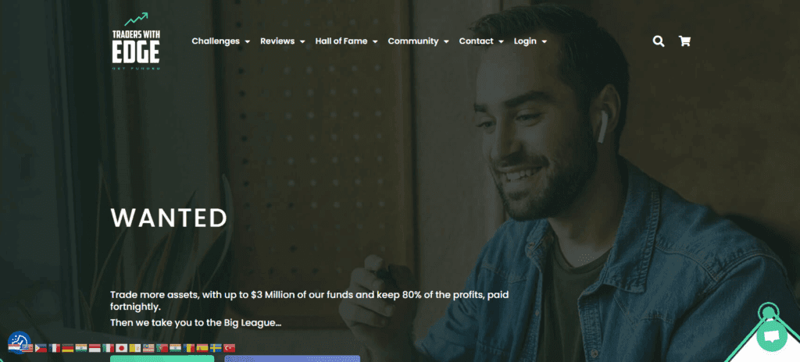Pick the Spanish flag language option

click(x=202, y=348)
